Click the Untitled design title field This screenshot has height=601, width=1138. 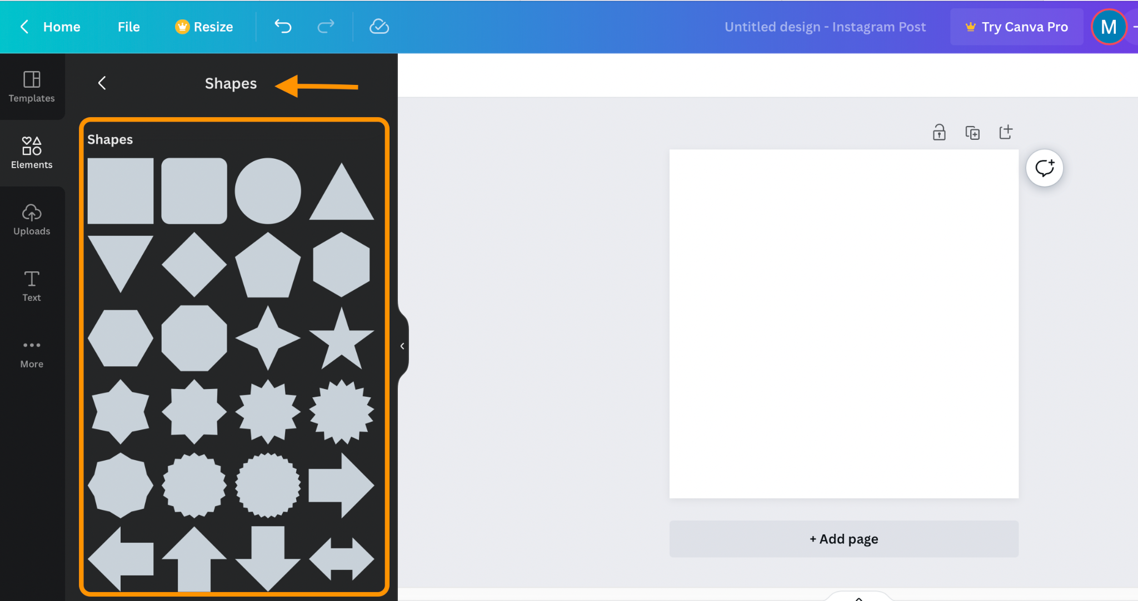[x=825, y=26]
